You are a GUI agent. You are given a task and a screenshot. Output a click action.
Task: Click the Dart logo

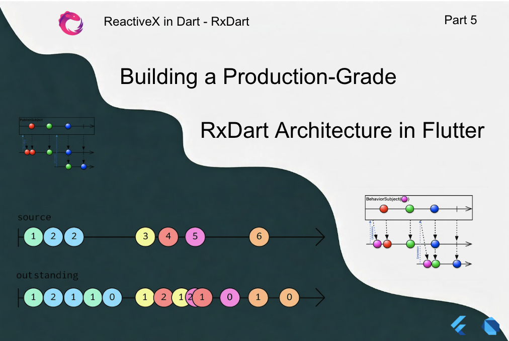(490, 326)
